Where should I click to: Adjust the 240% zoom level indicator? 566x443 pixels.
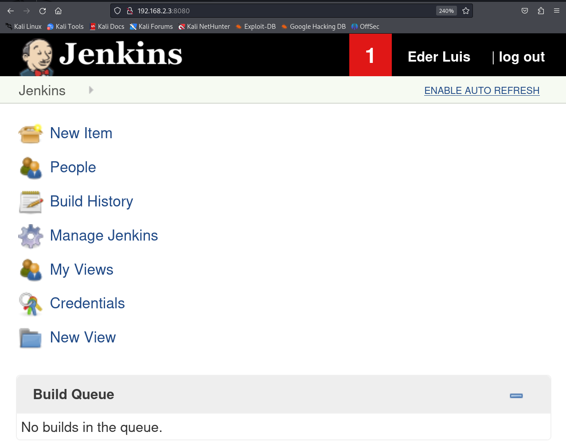coord(446,11)
